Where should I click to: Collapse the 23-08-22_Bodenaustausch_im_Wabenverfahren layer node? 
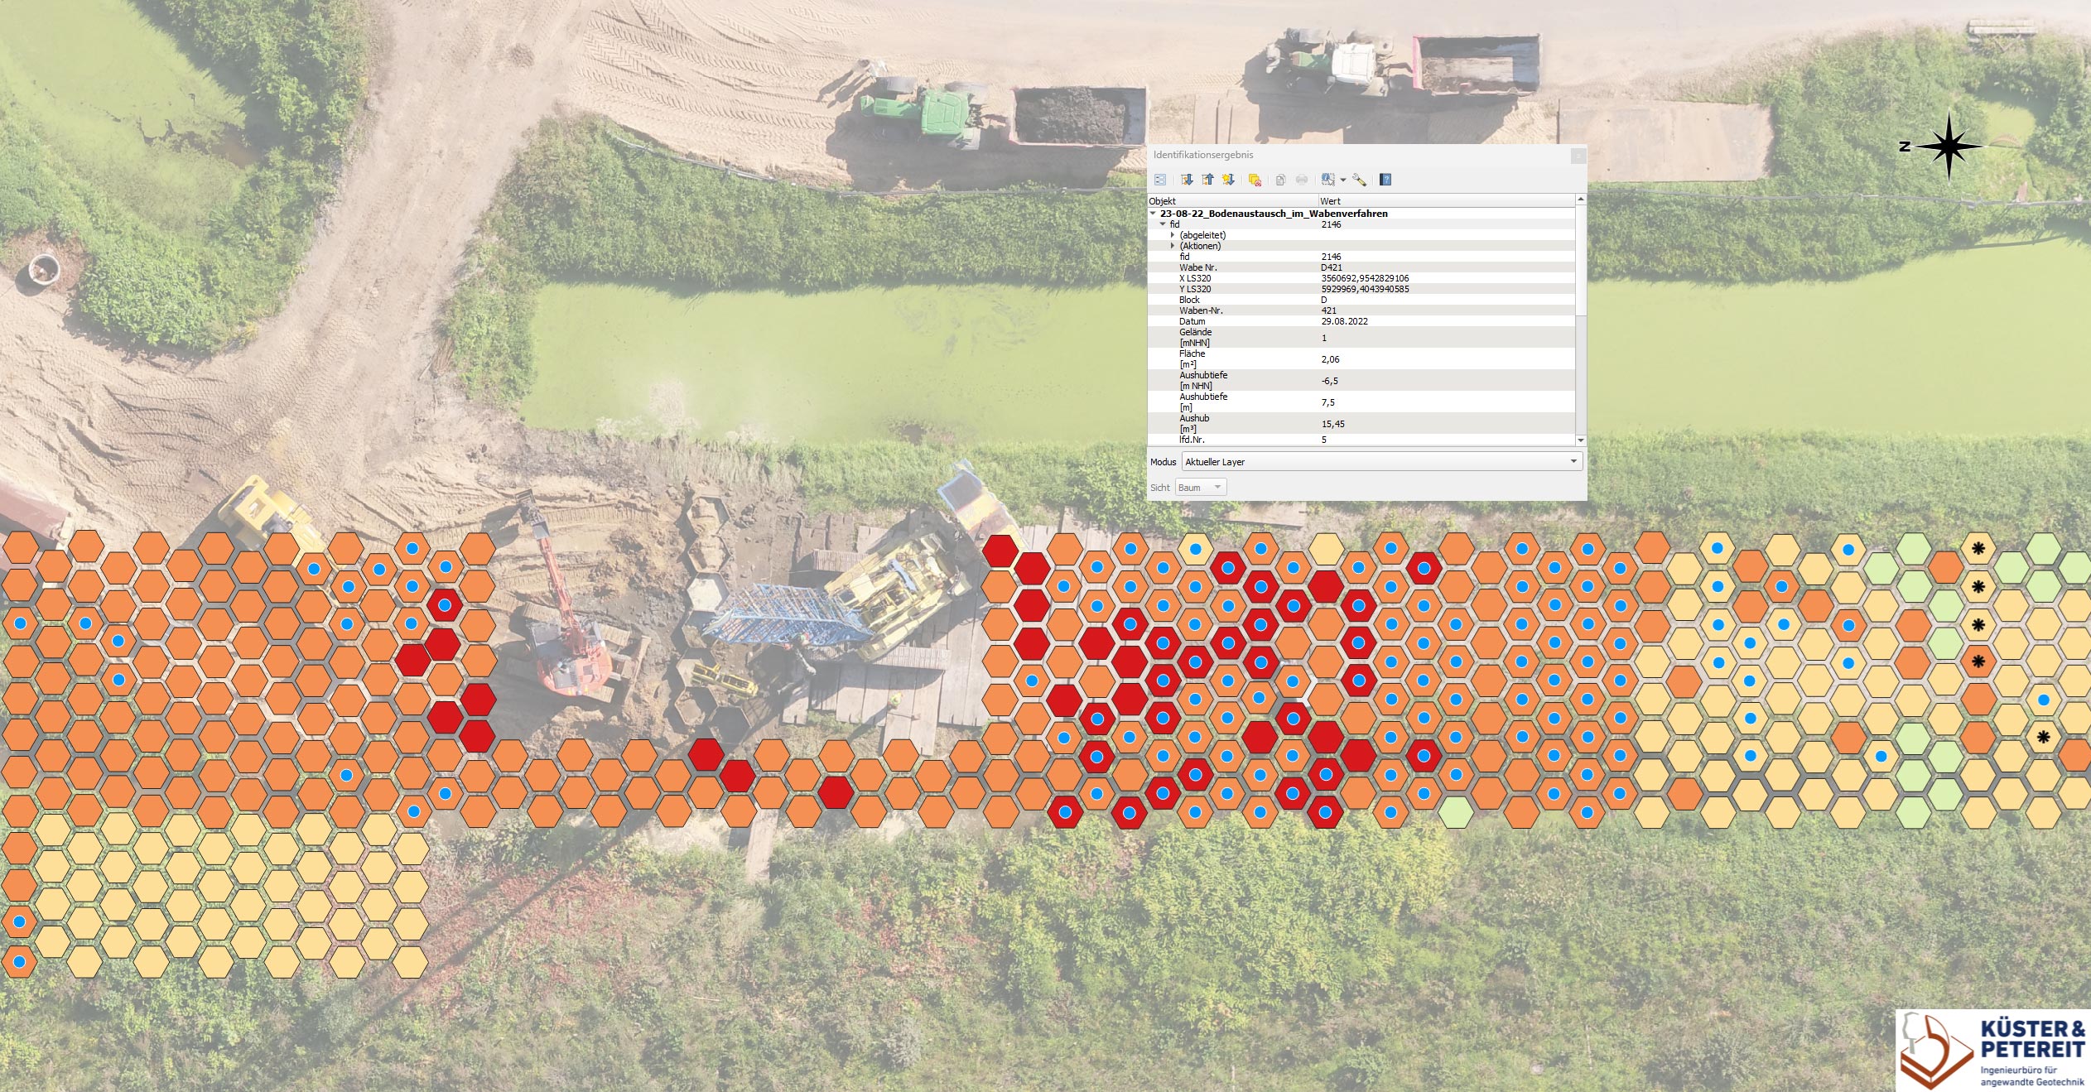(x=1153, y=214)
